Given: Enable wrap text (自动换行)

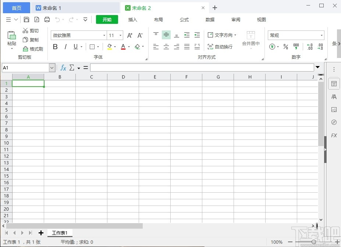Looking at the screenshot, I should point(219,47).
